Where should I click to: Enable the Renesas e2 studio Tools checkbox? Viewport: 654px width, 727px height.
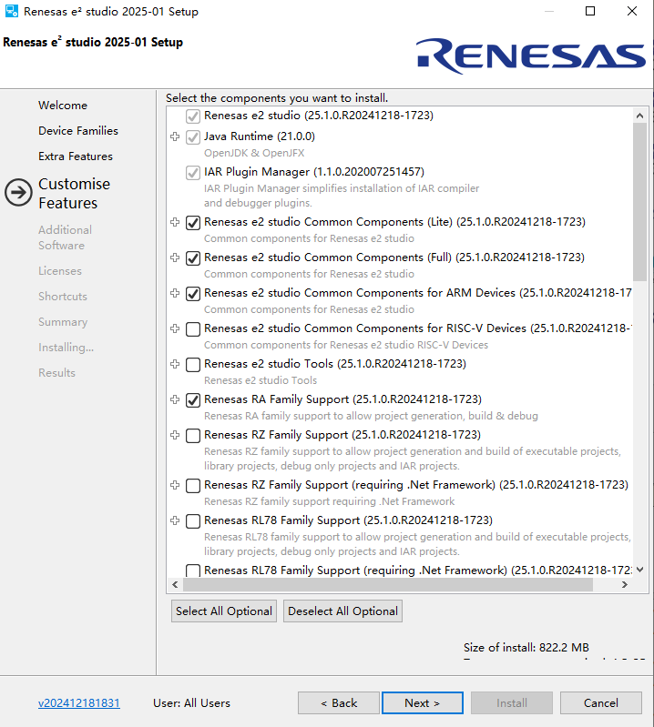click(x=193, y=365)
